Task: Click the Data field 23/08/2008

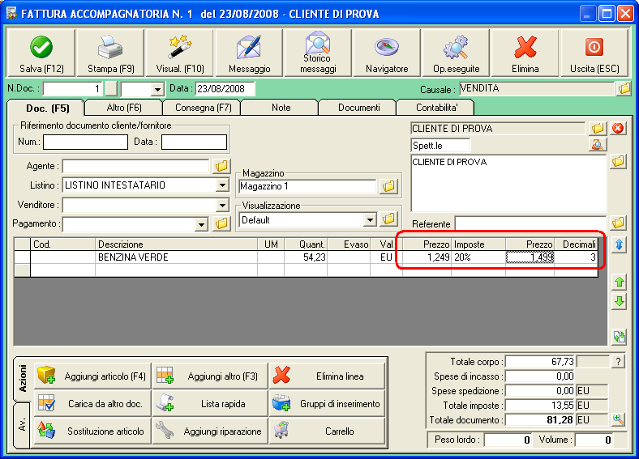Action: pyautogui.click(x=225, y=89)
